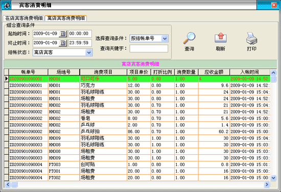Switch to the 在店宾客消费明细 tab
The height and width of the screenshot is (192, 281).
[x=24, y=18]
